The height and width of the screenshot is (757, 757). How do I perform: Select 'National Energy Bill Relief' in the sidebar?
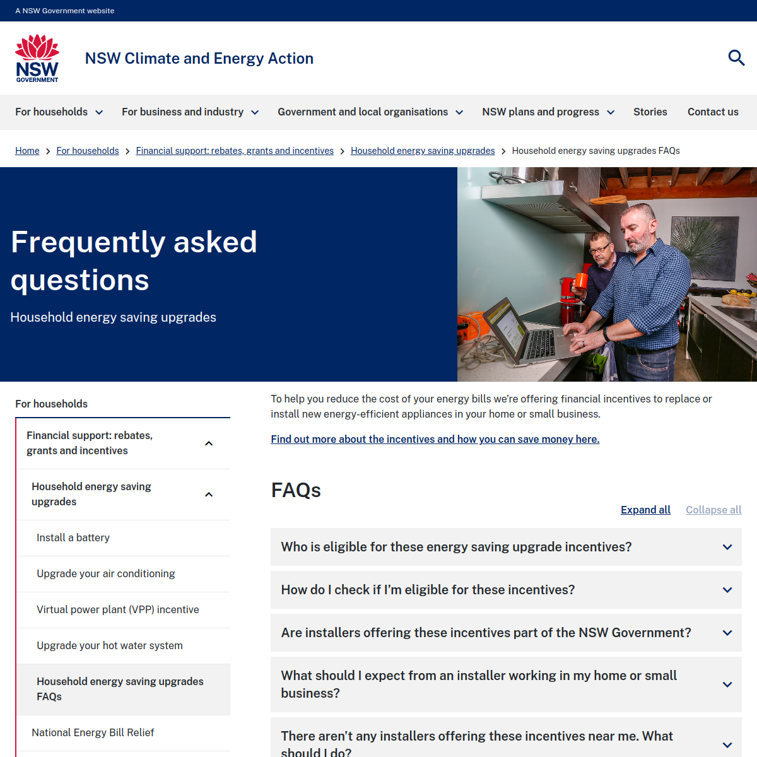pyautogui.click(x=93, y=732)
